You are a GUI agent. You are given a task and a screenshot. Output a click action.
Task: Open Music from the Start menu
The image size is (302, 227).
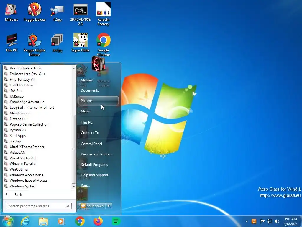click(x=86, y=111)
